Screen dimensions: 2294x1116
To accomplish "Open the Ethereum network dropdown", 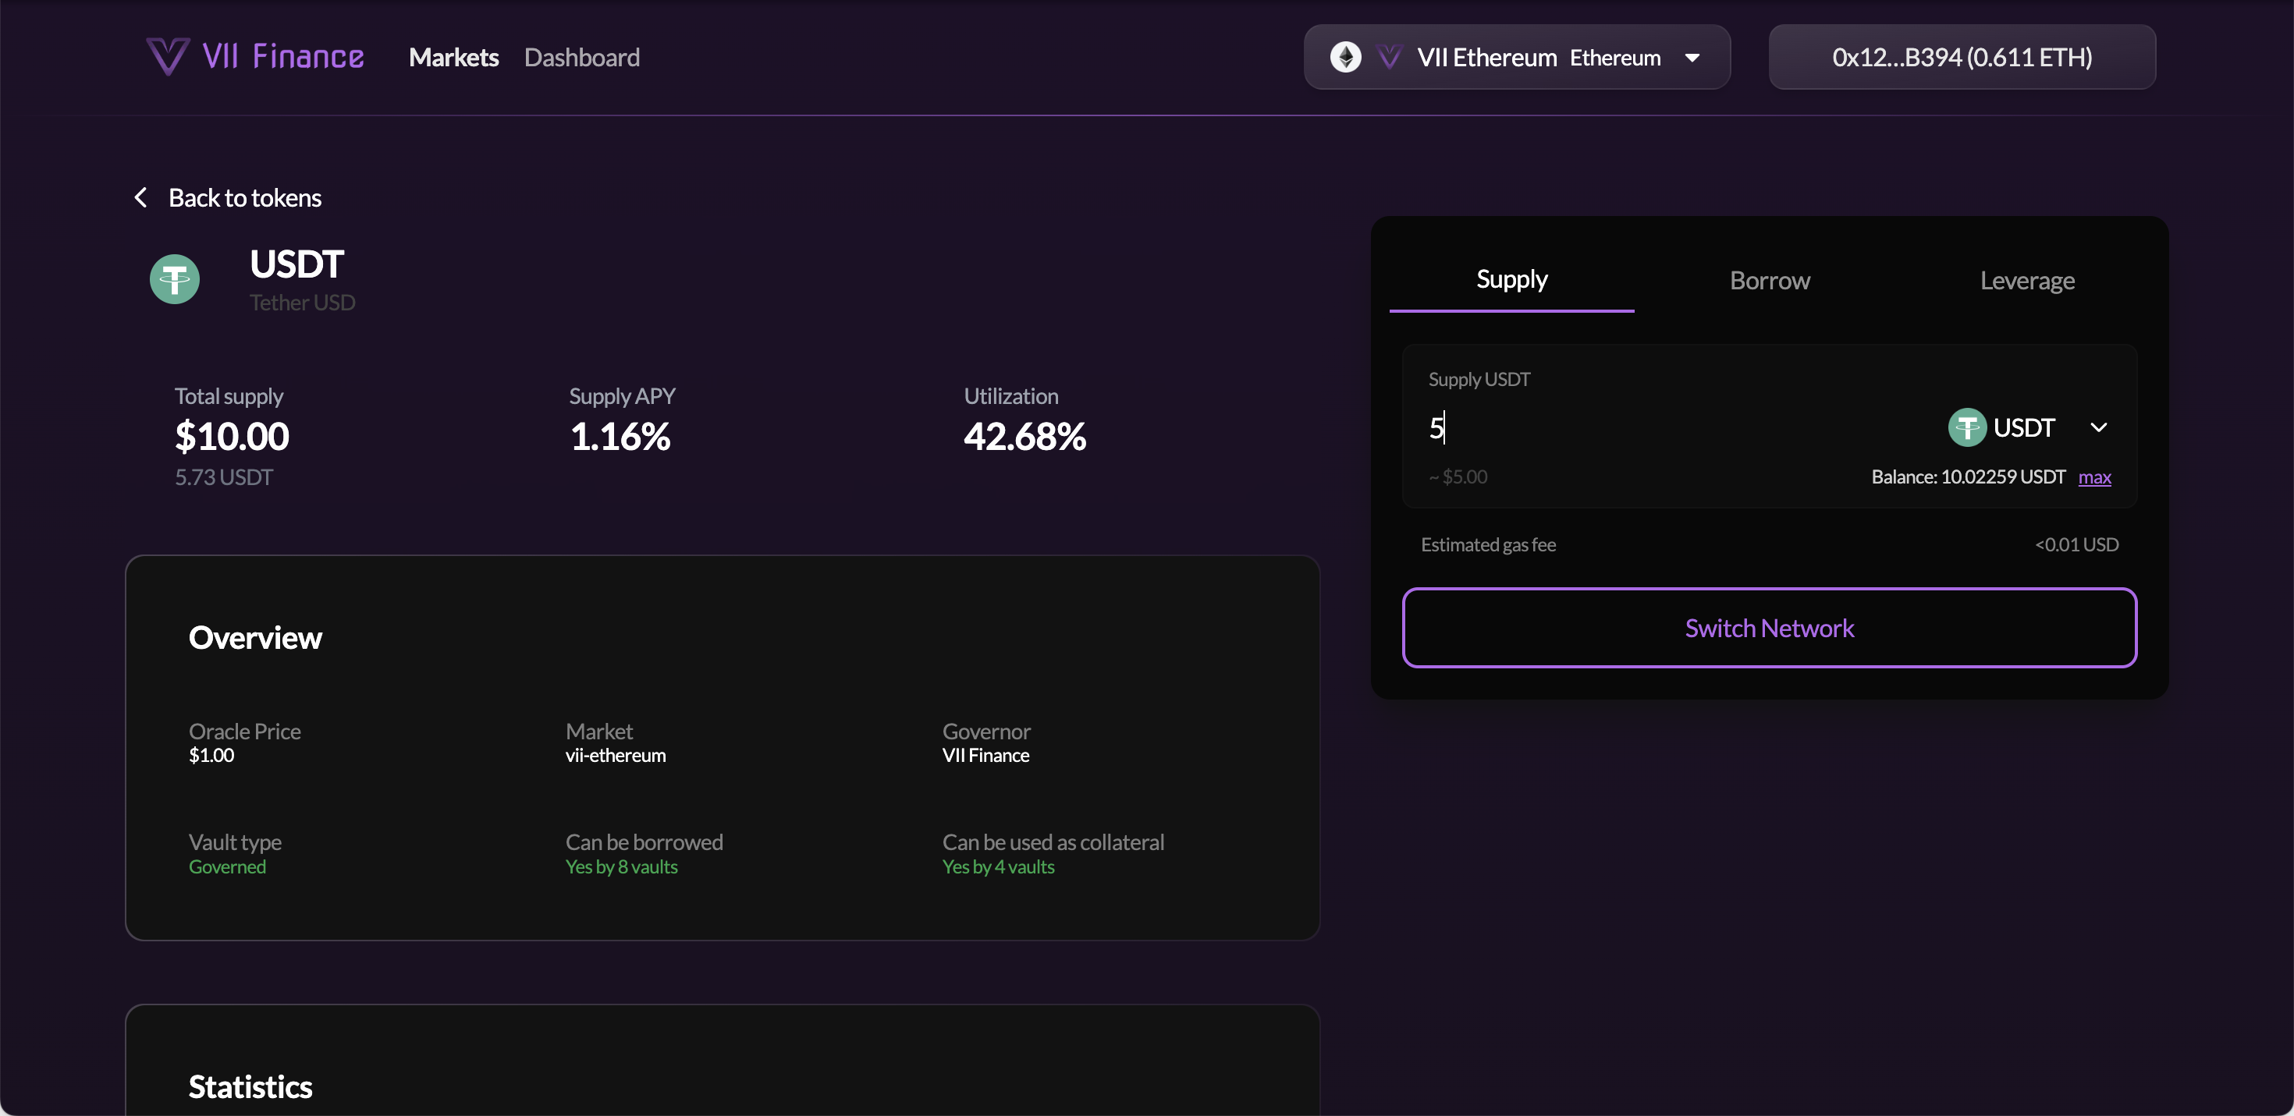I will 1693,57.
